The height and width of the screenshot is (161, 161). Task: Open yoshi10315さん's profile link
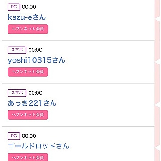(37, 60)
